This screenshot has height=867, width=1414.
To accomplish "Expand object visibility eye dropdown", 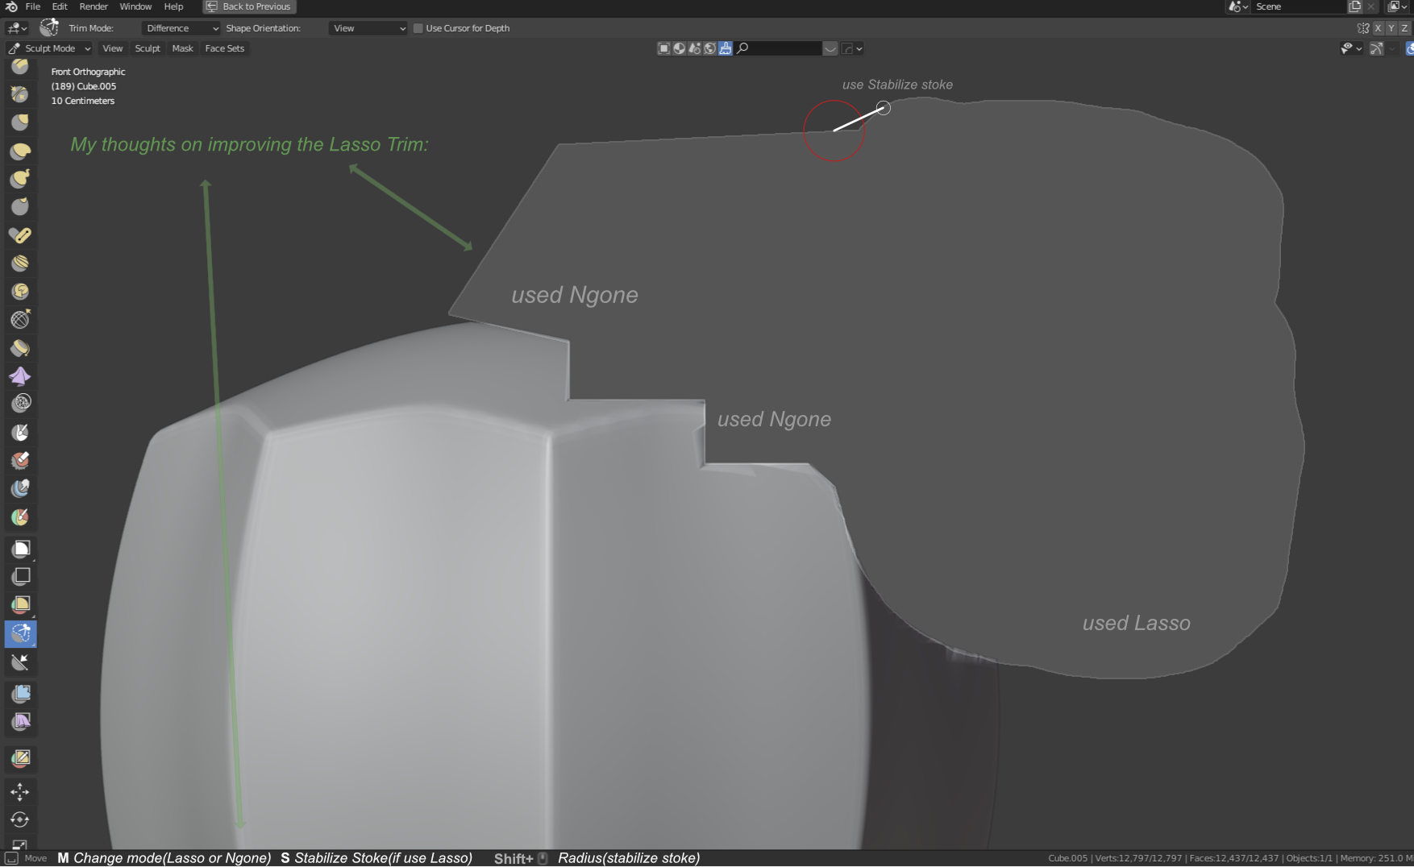I will (1351, 49).
